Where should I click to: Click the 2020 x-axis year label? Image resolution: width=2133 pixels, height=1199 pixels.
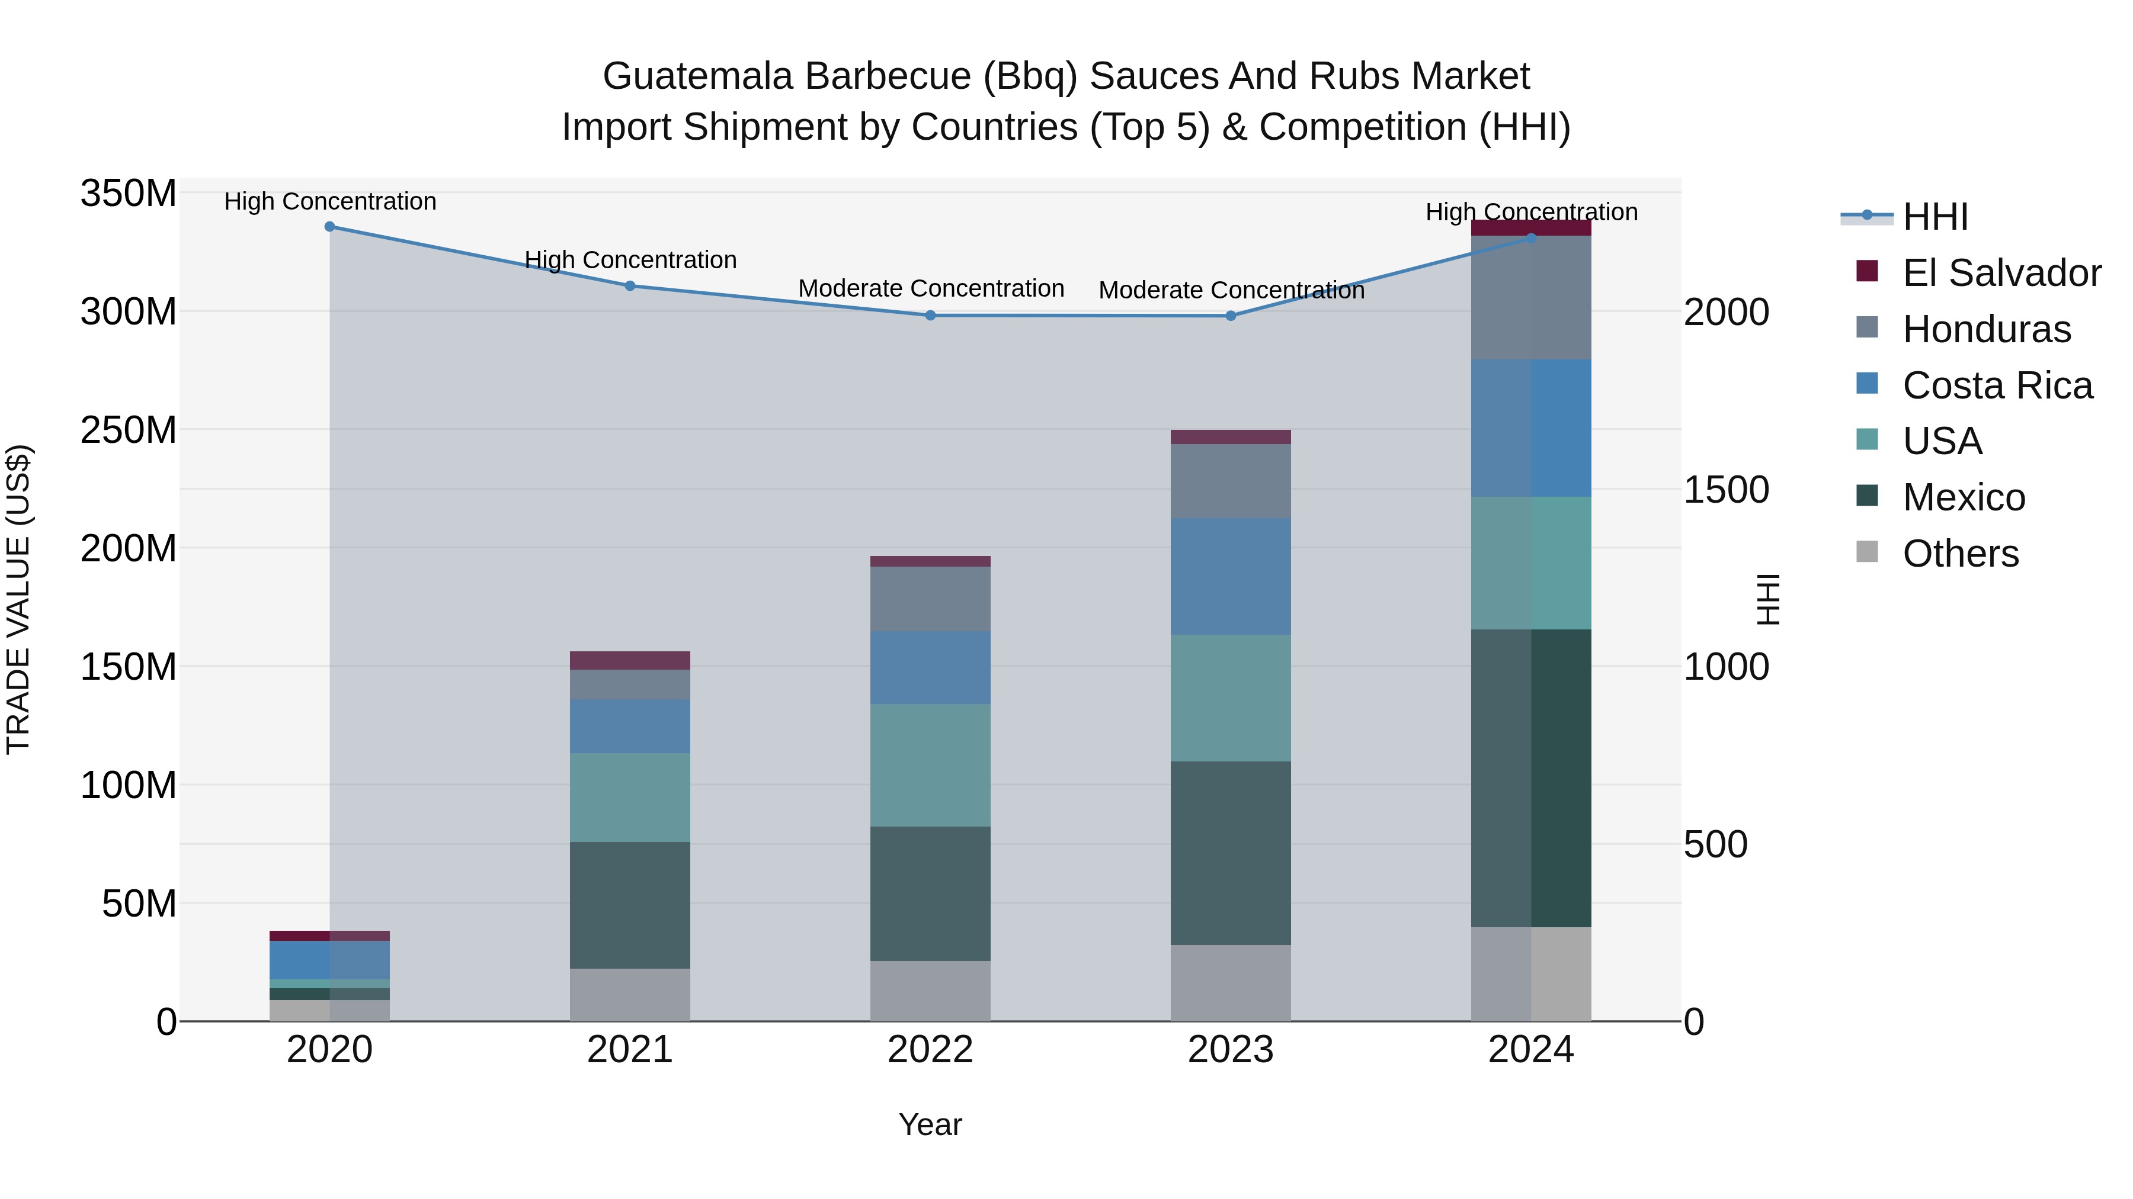pyautogui.click(x=329, y=1050)
